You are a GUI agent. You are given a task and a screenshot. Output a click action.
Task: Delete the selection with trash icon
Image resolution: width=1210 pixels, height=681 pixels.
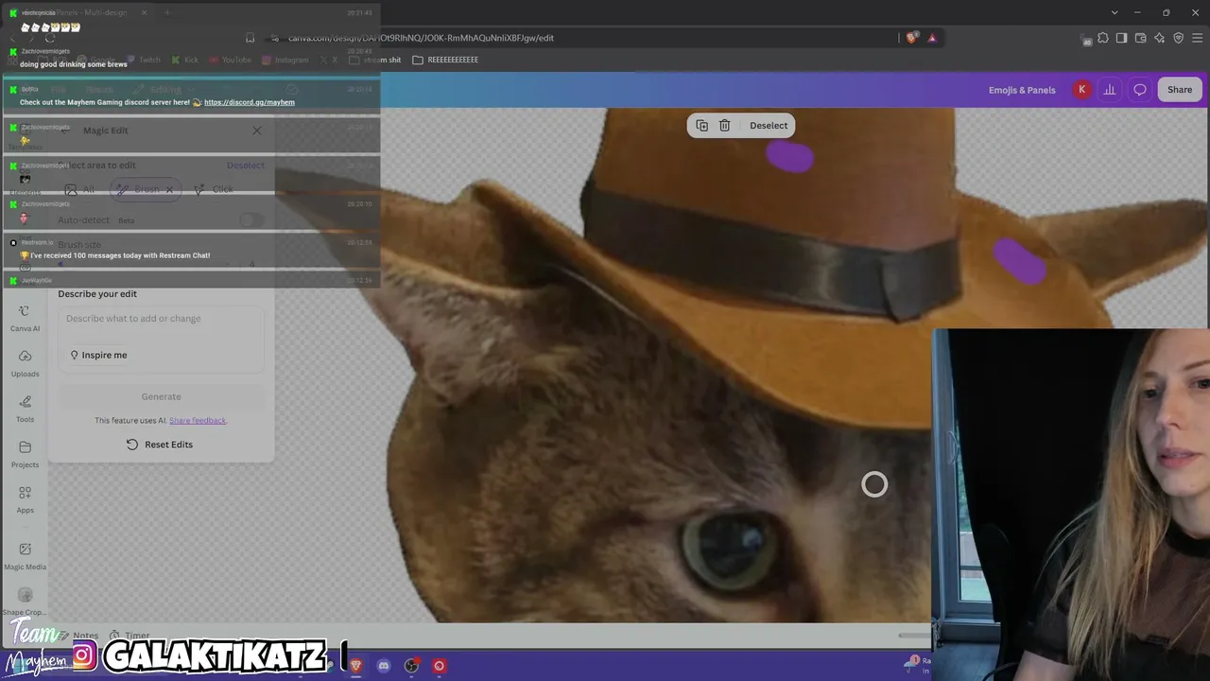pos(724,126)
